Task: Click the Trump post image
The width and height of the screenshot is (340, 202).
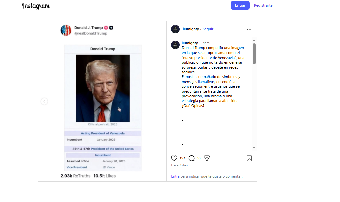Action: click(103, 101)
